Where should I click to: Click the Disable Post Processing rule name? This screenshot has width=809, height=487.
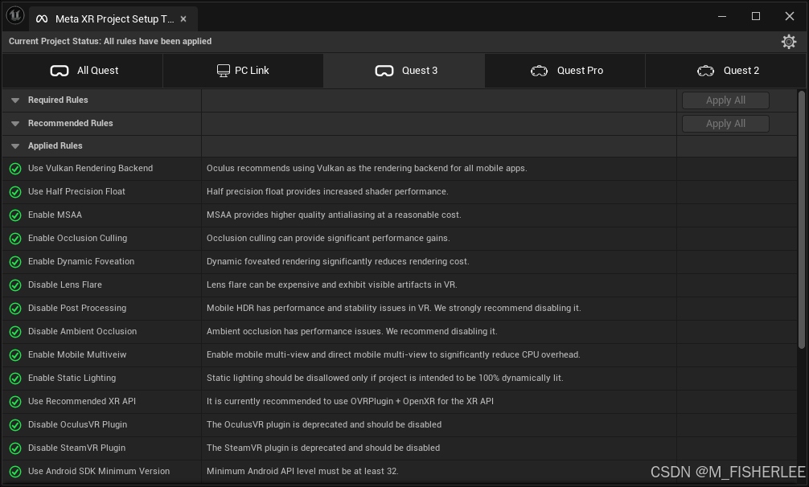pos(77,308)
